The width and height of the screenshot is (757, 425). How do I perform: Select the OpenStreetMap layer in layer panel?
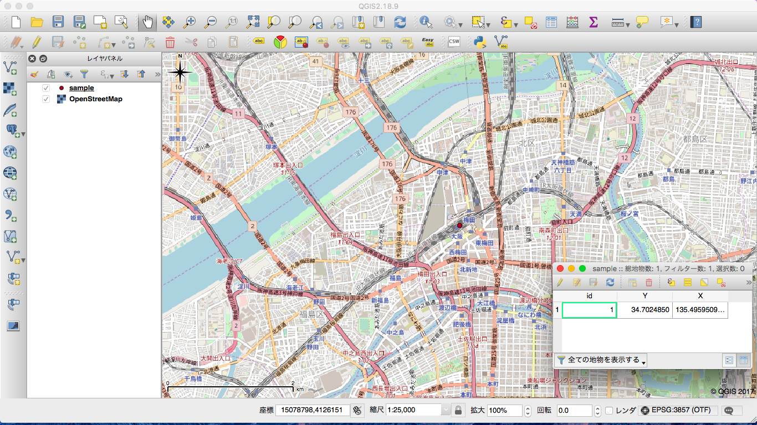pyautogui.click(x=95, y=99)
